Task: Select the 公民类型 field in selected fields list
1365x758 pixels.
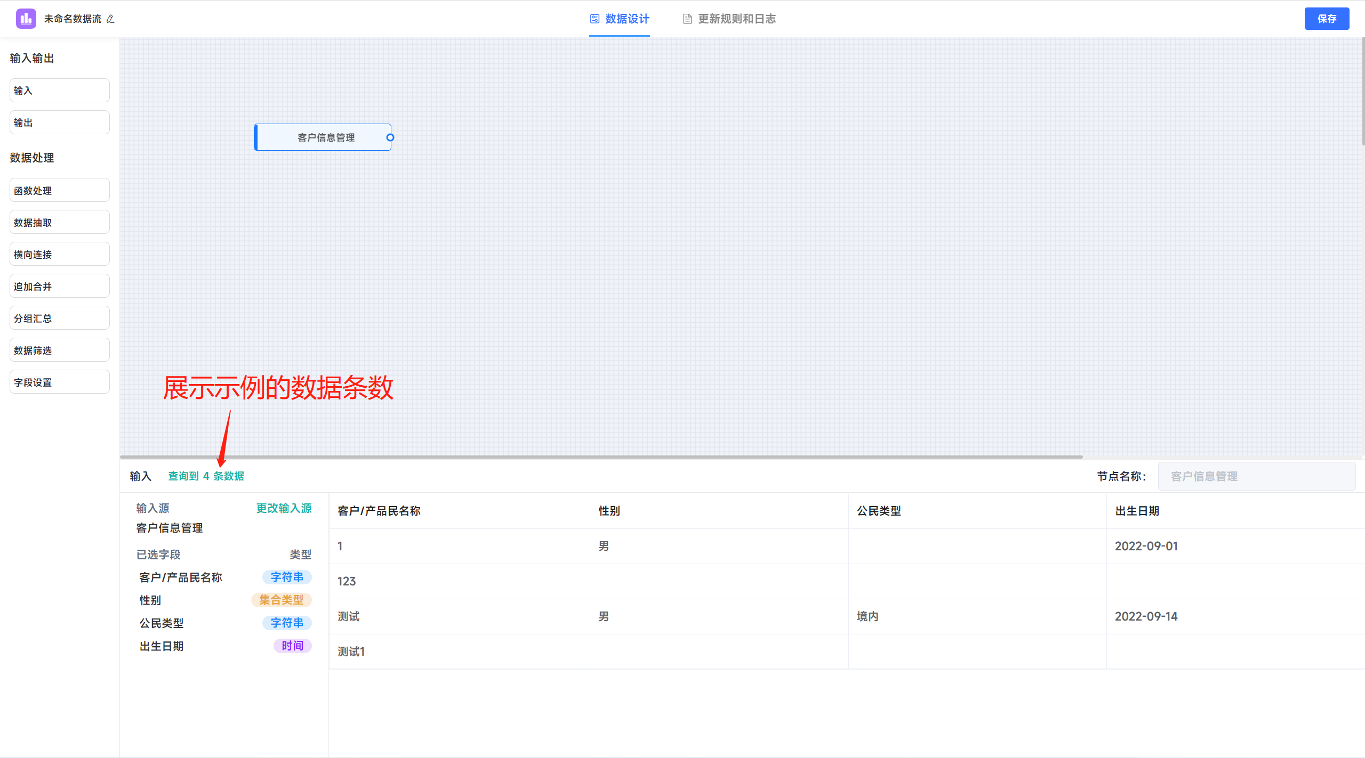Action: click(162, 623)
